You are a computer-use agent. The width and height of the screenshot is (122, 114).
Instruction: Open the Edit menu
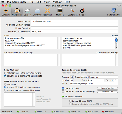(39, 2)
